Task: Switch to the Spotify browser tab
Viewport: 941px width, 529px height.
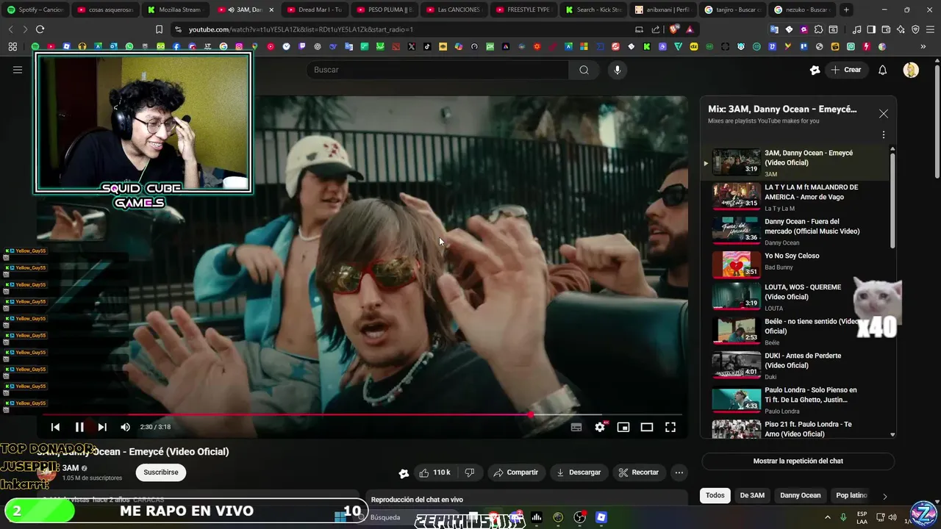Action: [35, 10]
